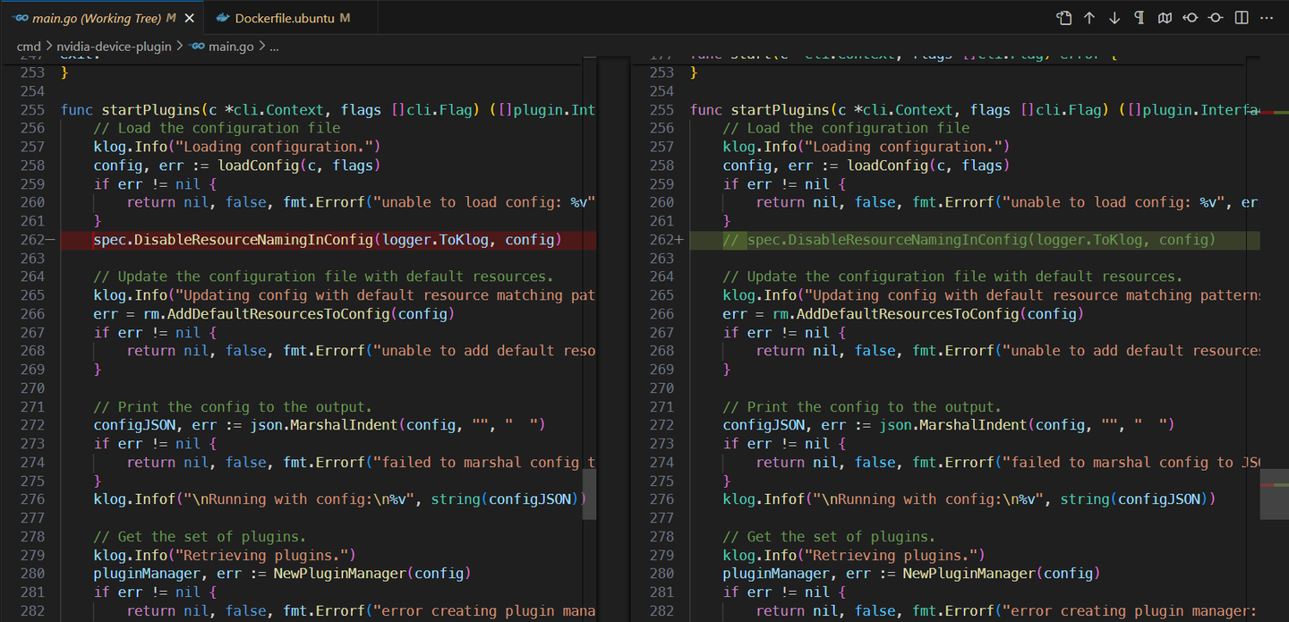Click the commit circle icon without arrow
Viewport: 1289px width, 622px height.
pyautogui.click(x=1216, y=18)
